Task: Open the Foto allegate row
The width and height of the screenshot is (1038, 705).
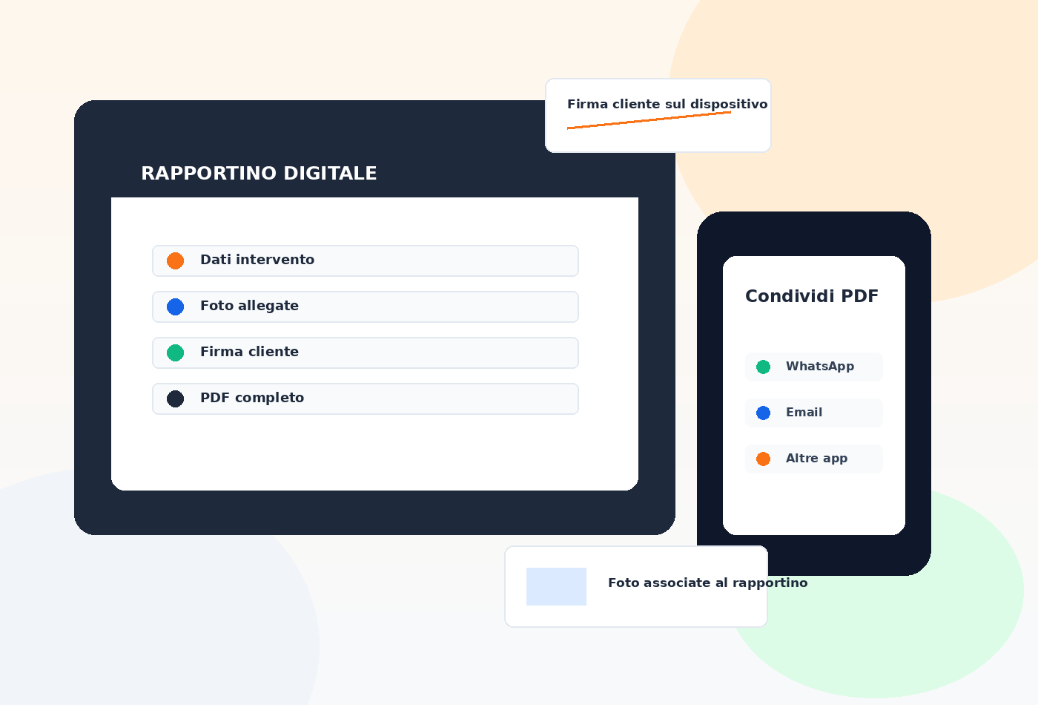Action: tap(366, 306)
